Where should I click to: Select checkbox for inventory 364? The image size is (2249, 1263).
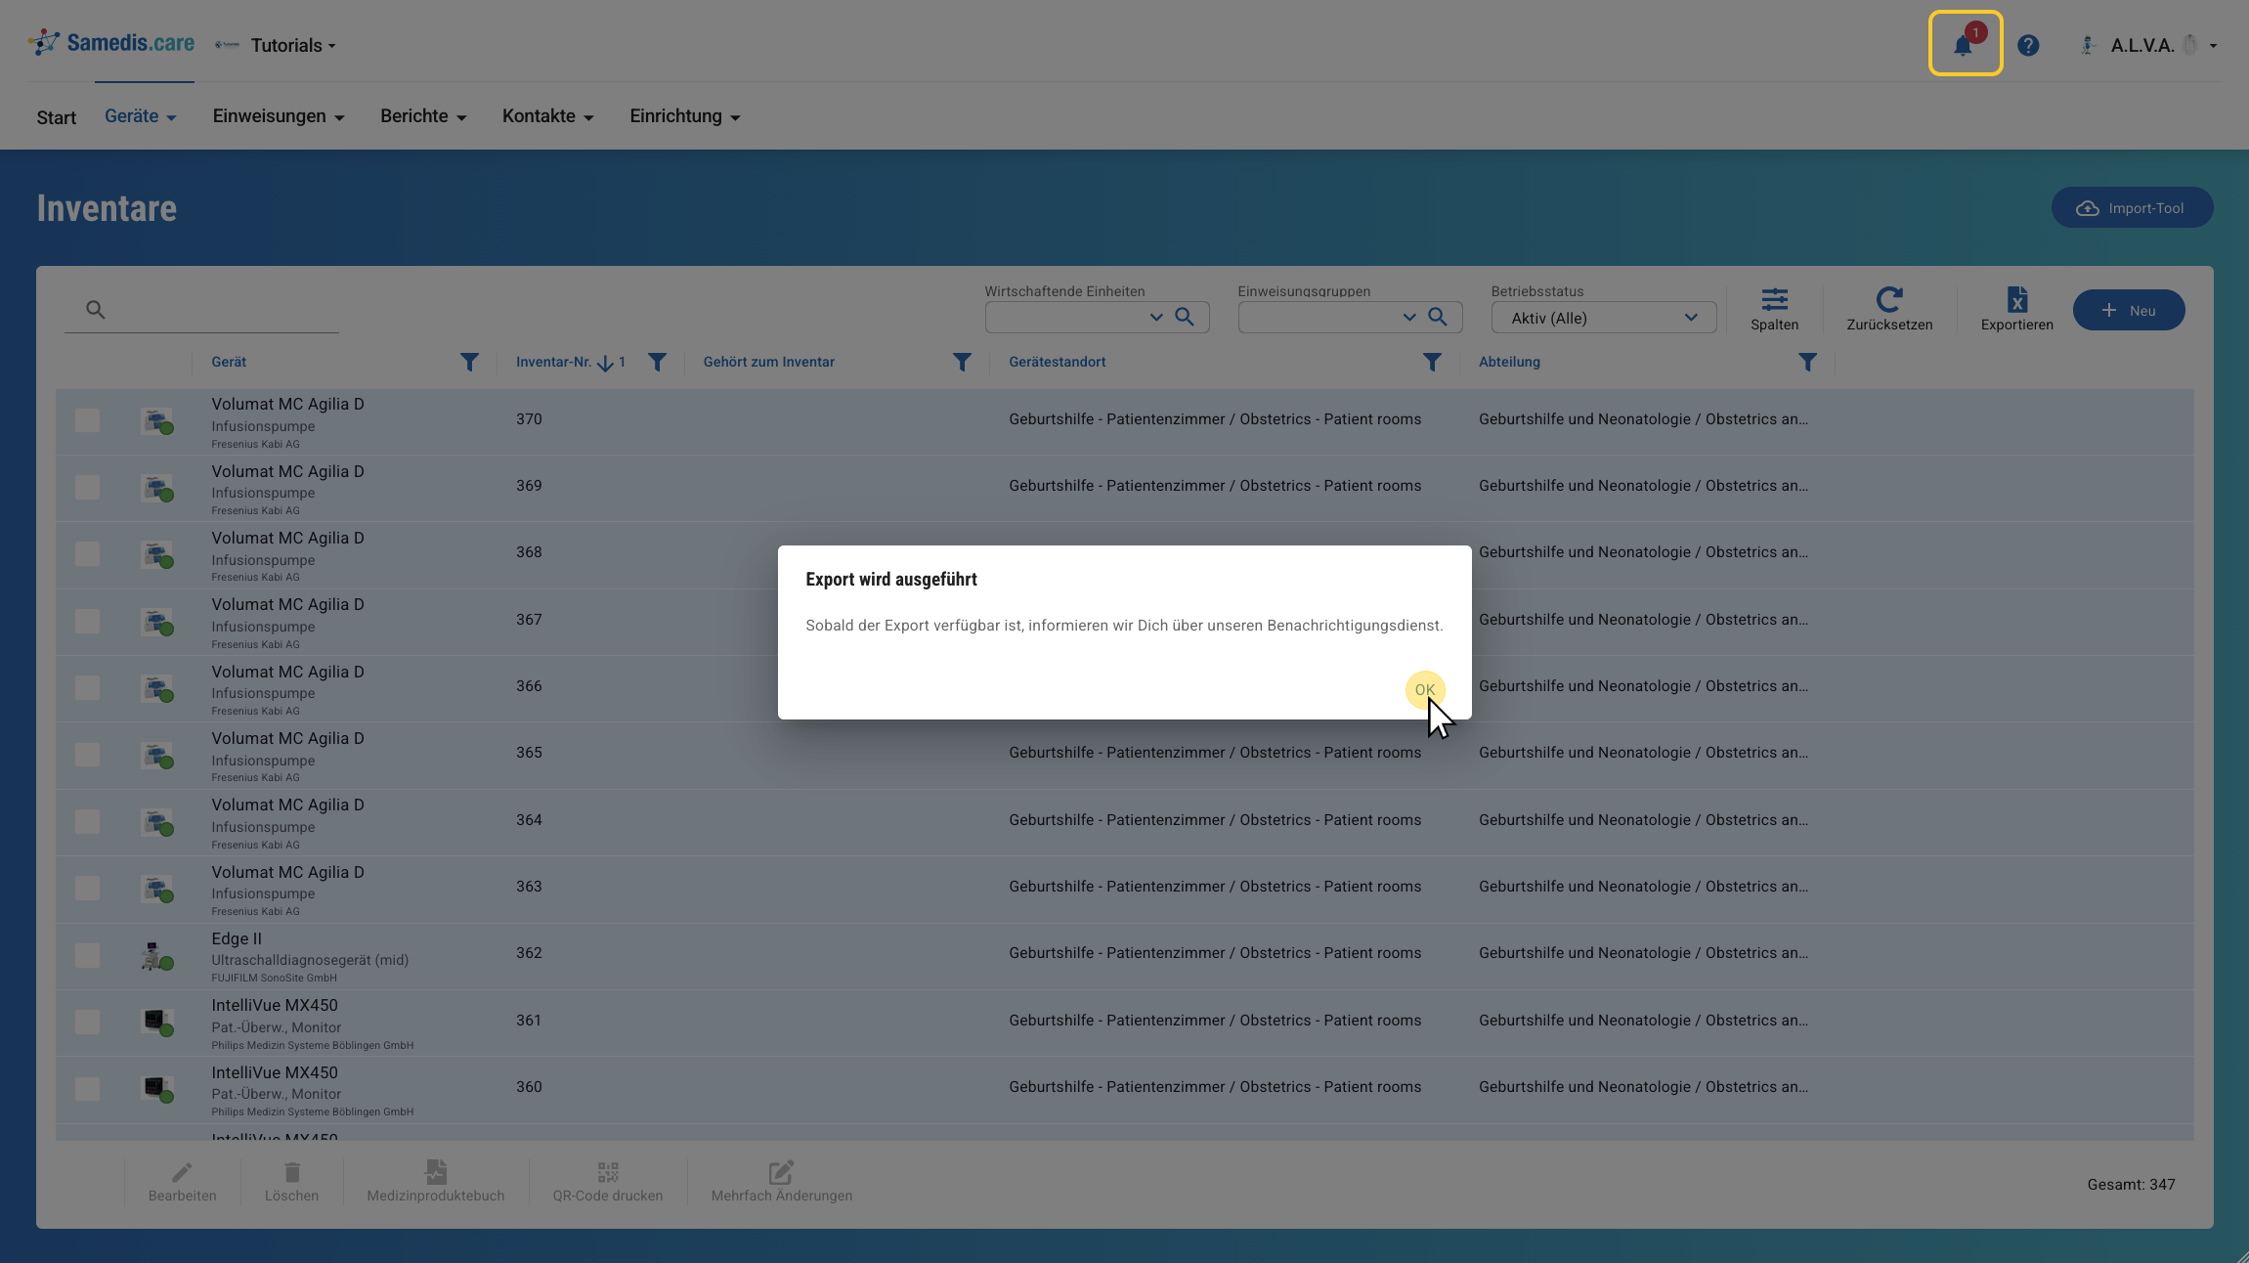point(87,821)
